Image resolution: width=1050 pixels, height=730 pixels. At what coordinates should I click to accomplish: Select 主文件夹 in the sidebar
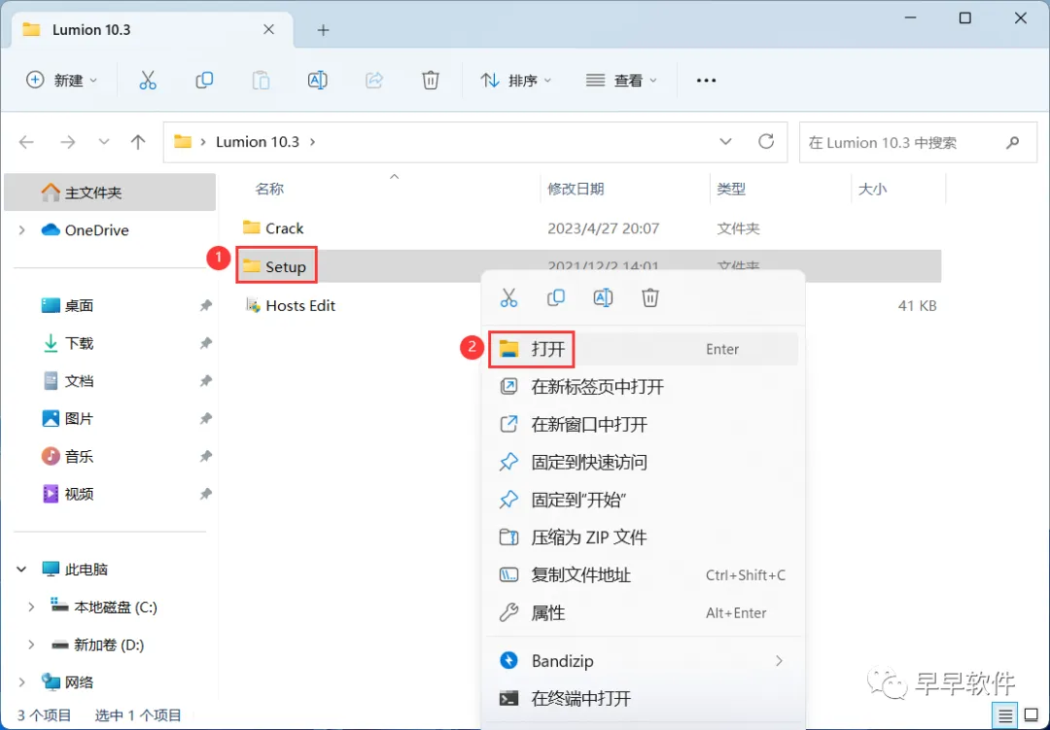coord(110,192)
